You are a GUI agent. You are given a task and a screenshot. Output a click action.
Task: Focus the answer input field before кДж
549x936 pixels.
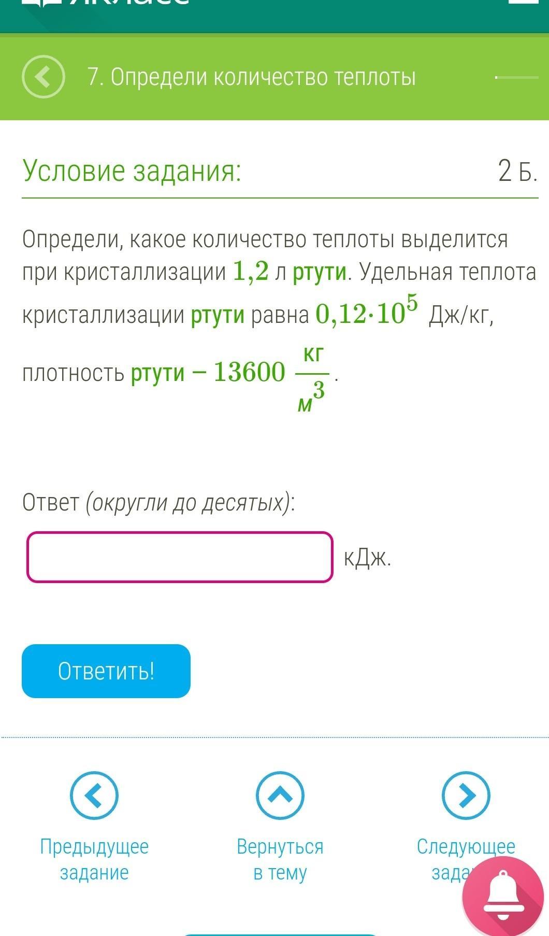[x=180, y=557]
